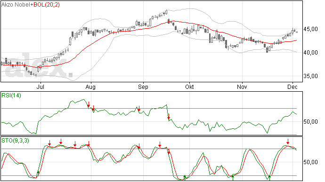Select the Jul month label on the axis
This screenshot has height=182, width=325.
(40, 87)
